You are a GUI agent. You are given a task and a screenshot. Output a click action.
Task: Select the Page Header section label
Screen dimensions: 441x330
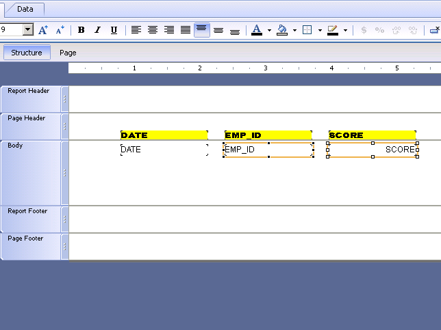tap(27, 118)
